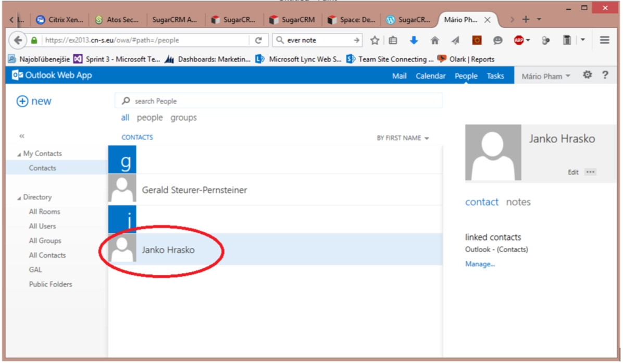Click the search People input field
The width and height of the screenshot is (623, 363).
[279, 101]
